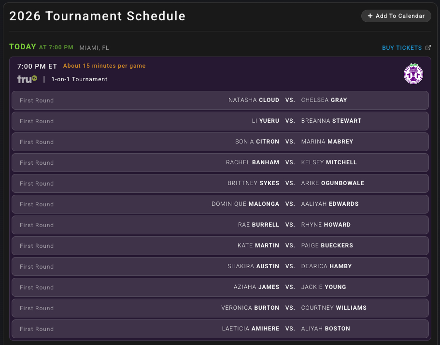440x345 pixels.
Task: Open the Sonia Citron vs. Marina Mabrey game
Action: click(220, 142)
